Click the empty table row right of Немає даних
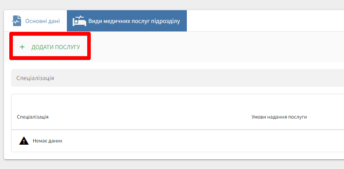Image resolution: width=344 pixels, height=169 pixels. click(x=202, y=141)
